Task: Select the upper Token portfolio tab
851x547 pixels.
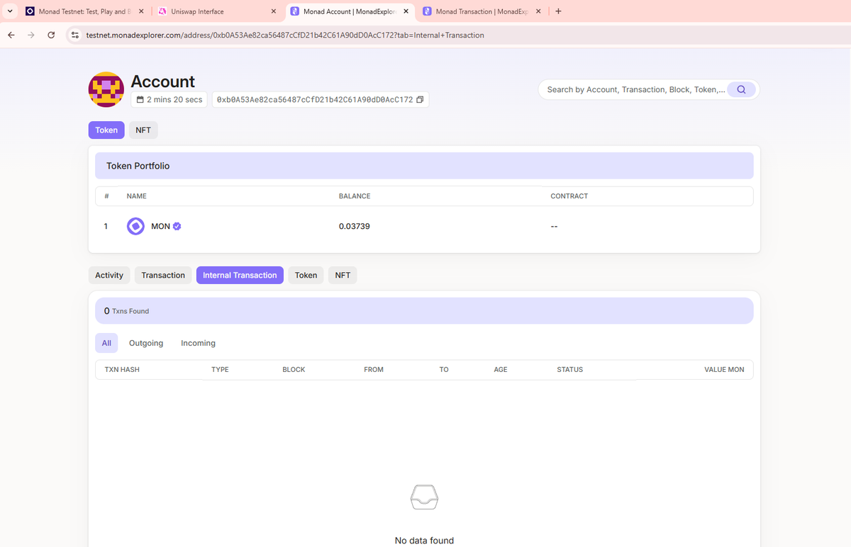Action: pos(106,130)
